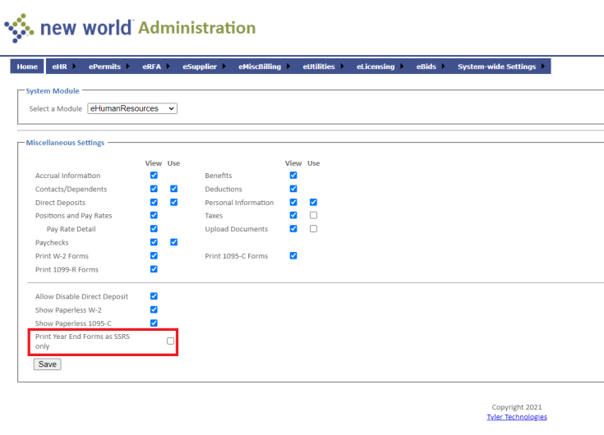
Task: Toggle Print Year End Forms as SSRS only
Action: click(x=171, y=341)
